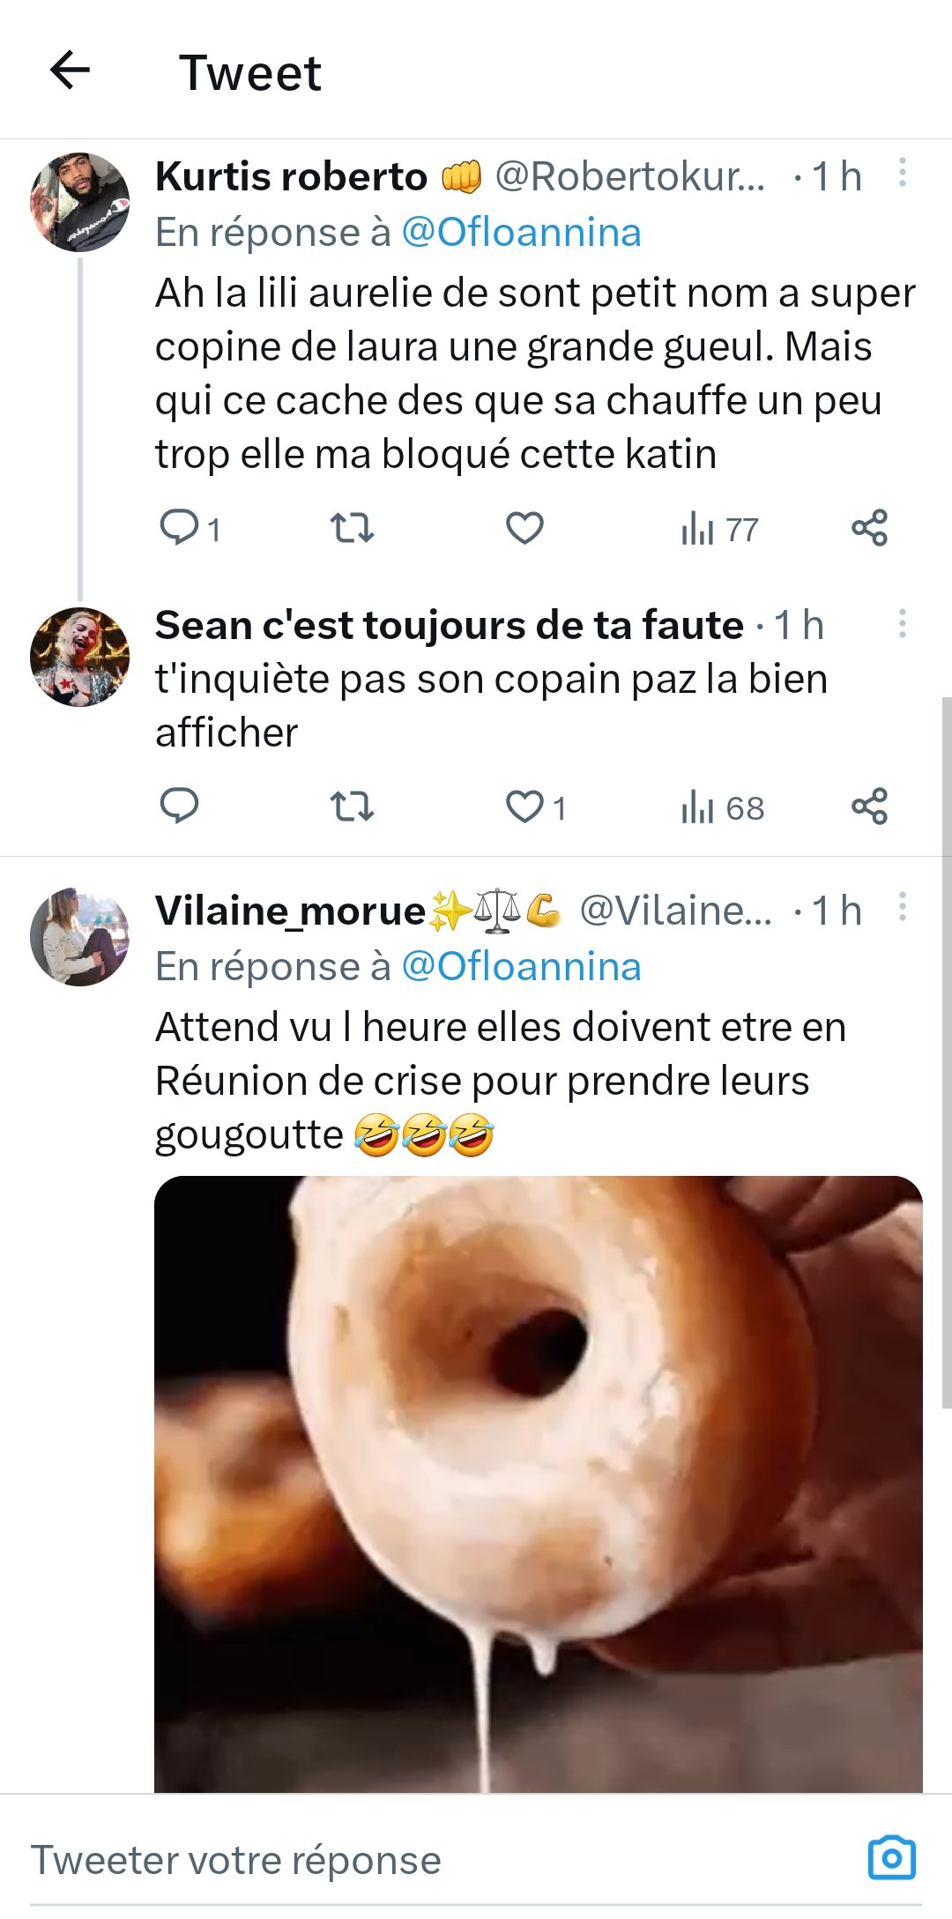Open more options on Vilaine_morue's tweet
The height and width of the screenshot is (1919, 952).
tap(902, 907)
